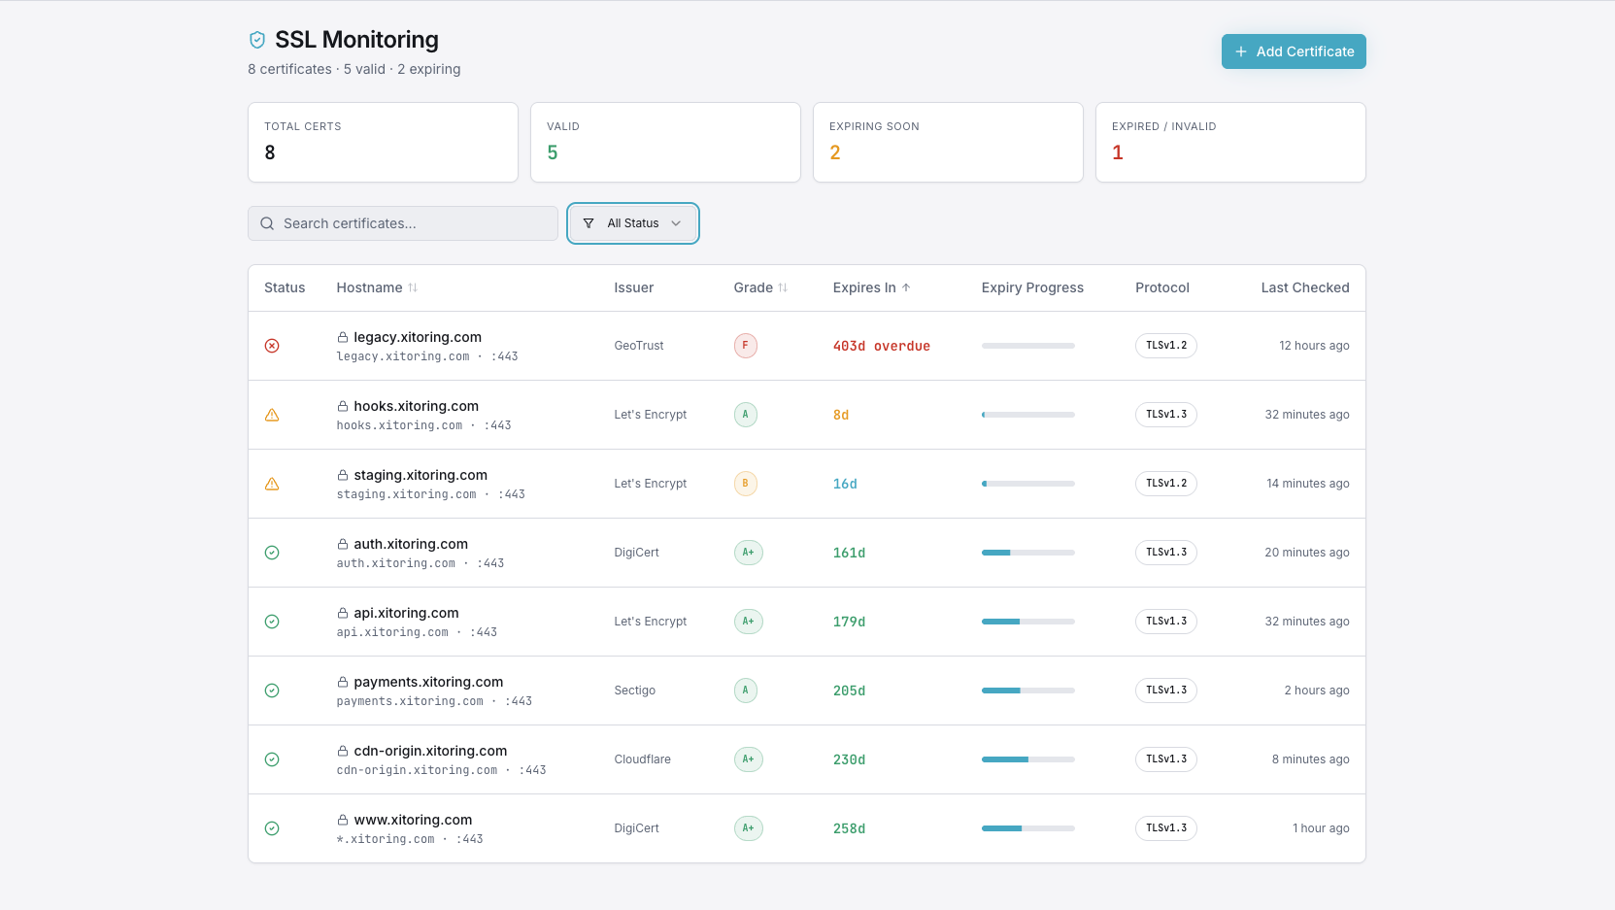Open the cdn-origin.xitoring.com certificate row
This screenshot has height=910, width=1615.
[430, 751]
